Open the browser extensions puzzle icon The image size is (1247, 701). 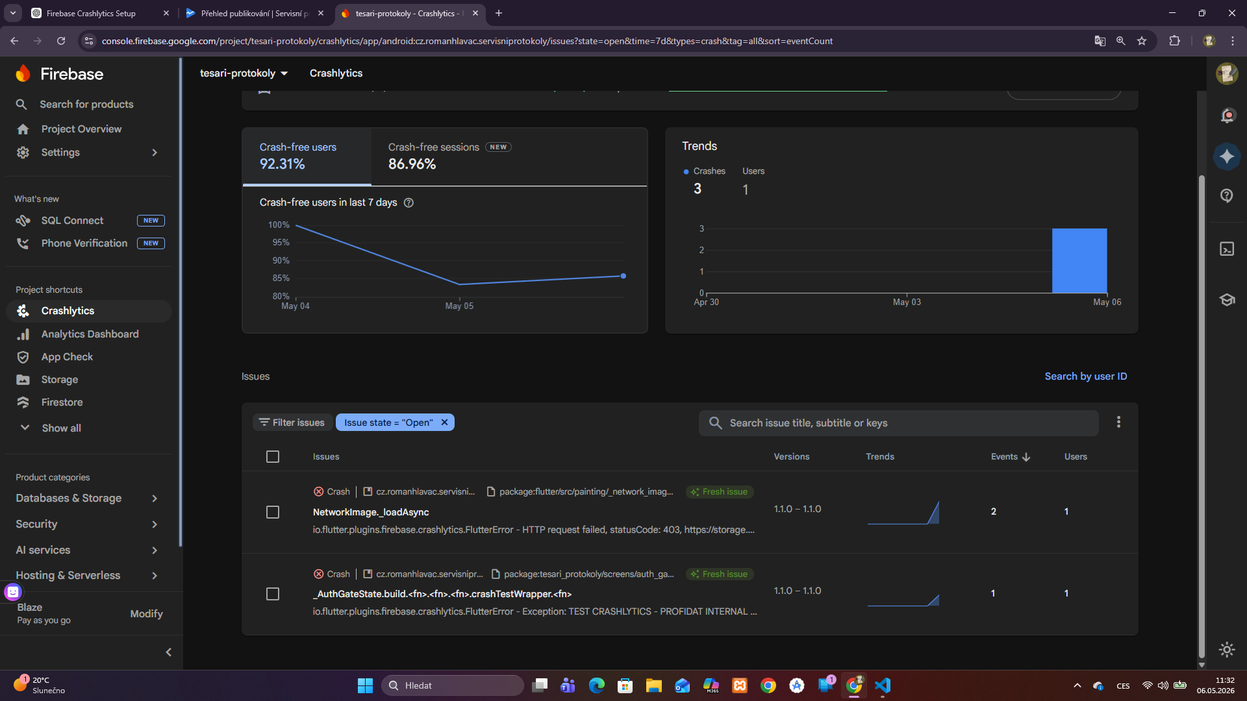point(1174,41)
